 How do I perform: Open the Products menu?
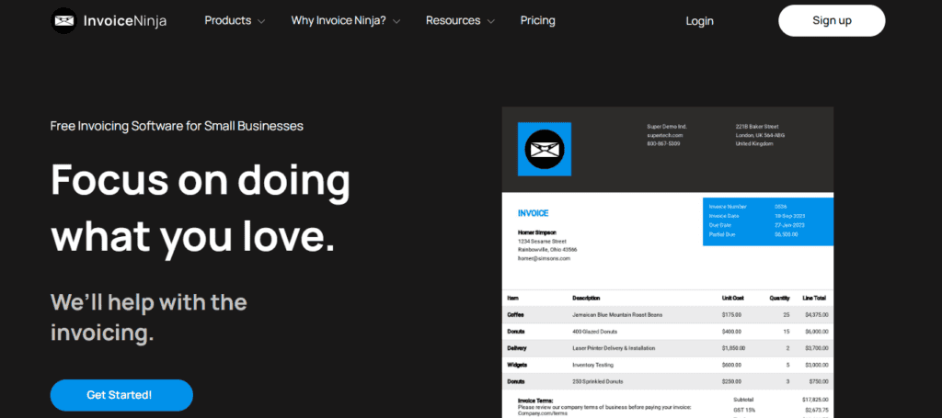tap(229, 20)
